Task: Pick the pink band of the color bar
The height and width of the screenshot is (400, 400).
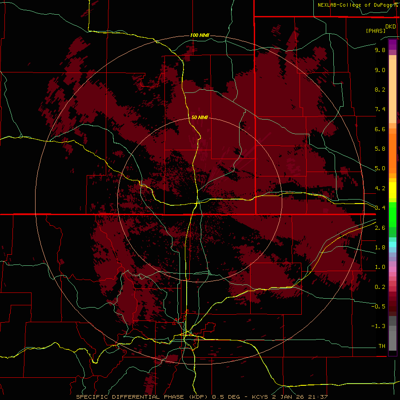Action: click(392, 269)
